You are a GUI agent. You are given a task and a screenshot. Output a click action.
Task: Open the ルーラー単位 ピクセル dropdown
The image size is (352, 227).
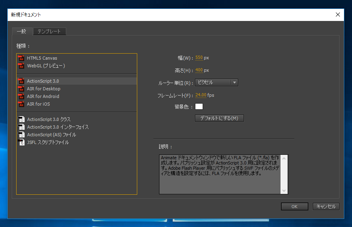tap(216, 82)
